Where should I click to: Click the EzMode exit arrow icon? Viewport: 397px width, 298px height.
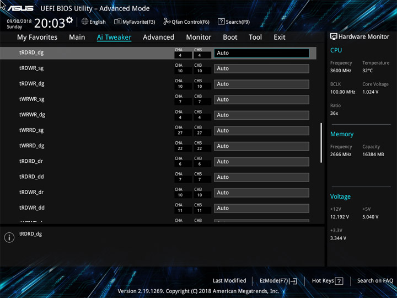pyautogui.click(x=293, y=281)
